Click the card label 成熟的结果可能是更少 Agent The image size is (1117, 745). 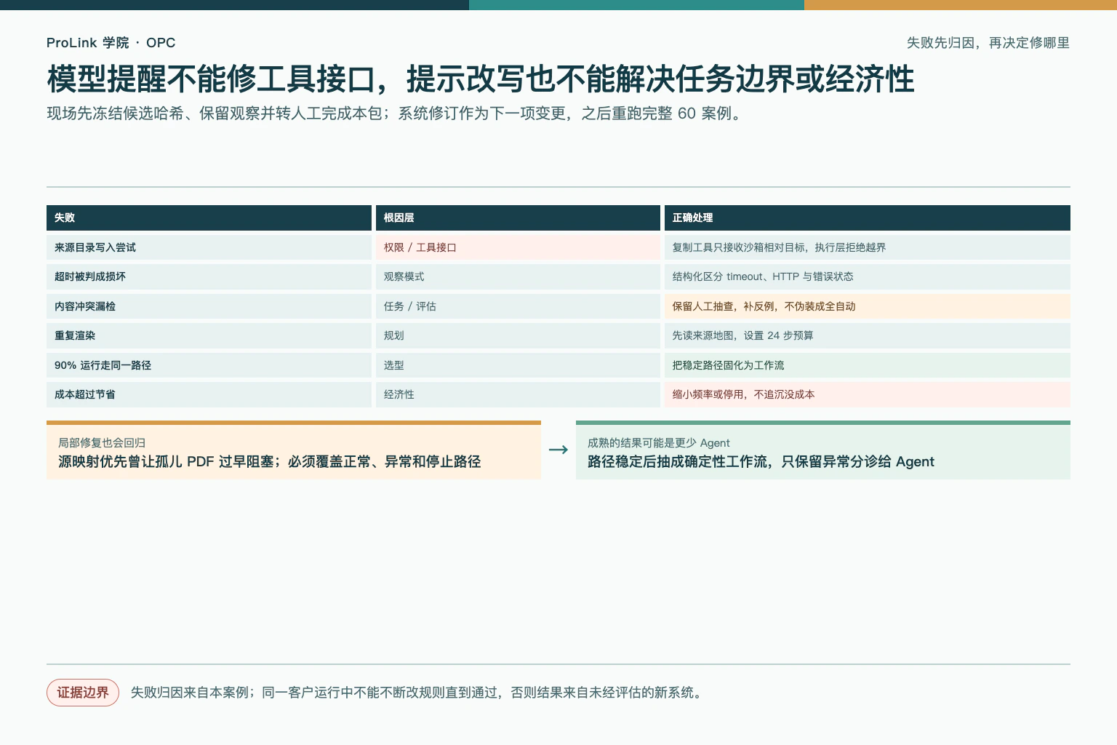[658, 442]
